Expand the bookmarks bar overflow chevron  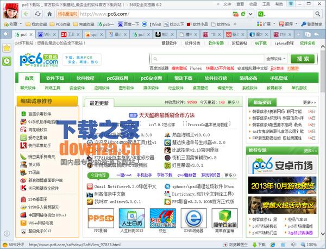tap(235, 24)
